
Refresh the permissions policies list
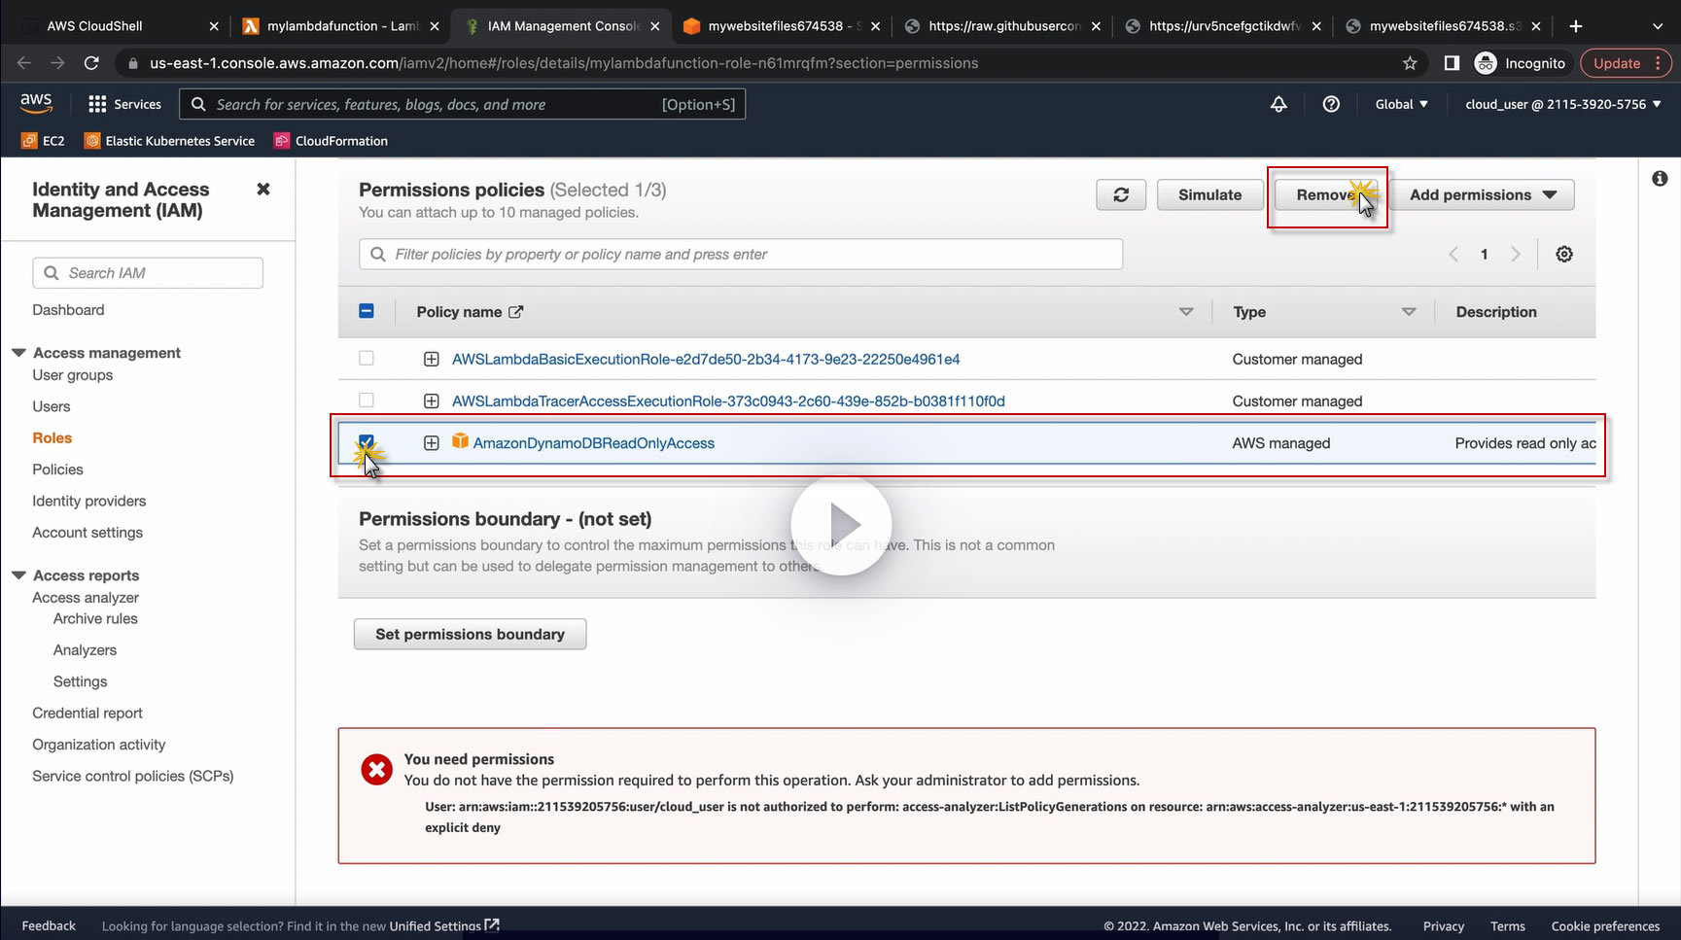[1121, 194]
